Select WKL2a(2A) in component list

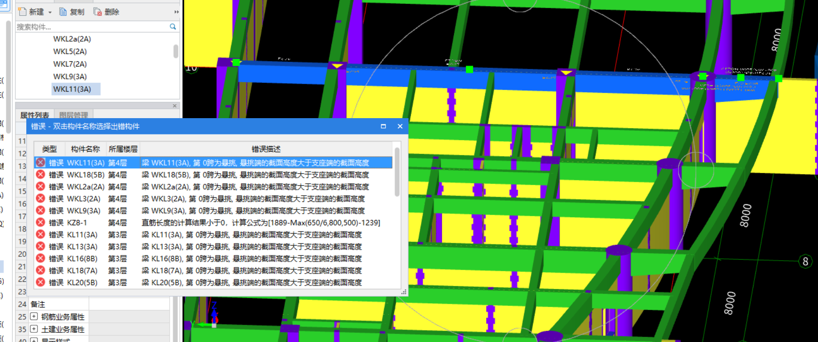click(72, 39)
